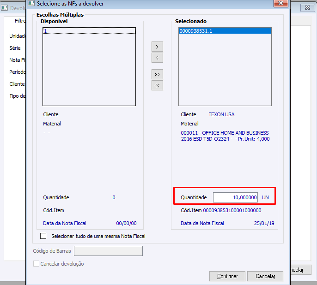Click TEXON USA client name
The height and width of the screenshot is (285, 317).
pyautogui.click(x=221, y=114)
